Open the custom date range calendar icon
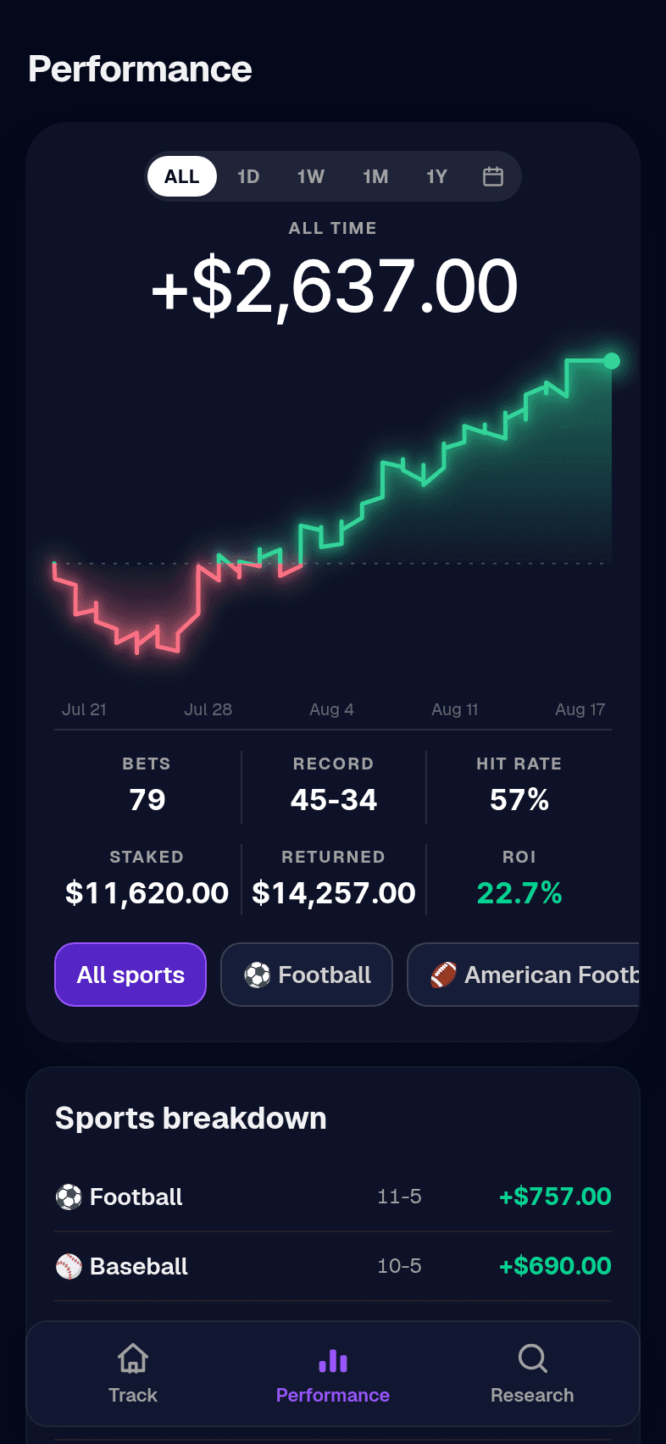Image resolution: width=666 pixels, height=1444 pixels. pos(493,176)
